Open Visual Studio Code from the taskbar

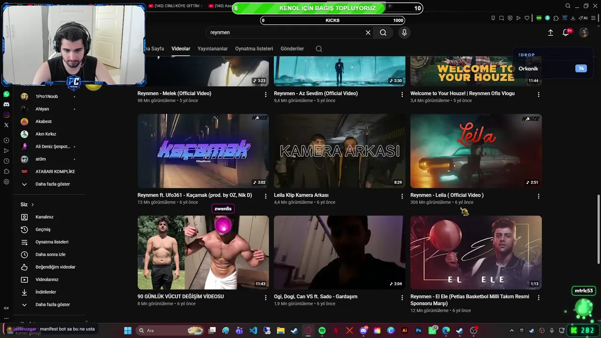pos(253,330)
